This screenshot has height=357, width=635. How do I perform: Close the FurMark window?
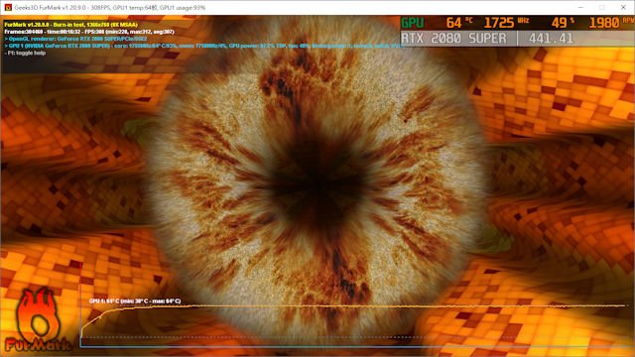(623, 7)
